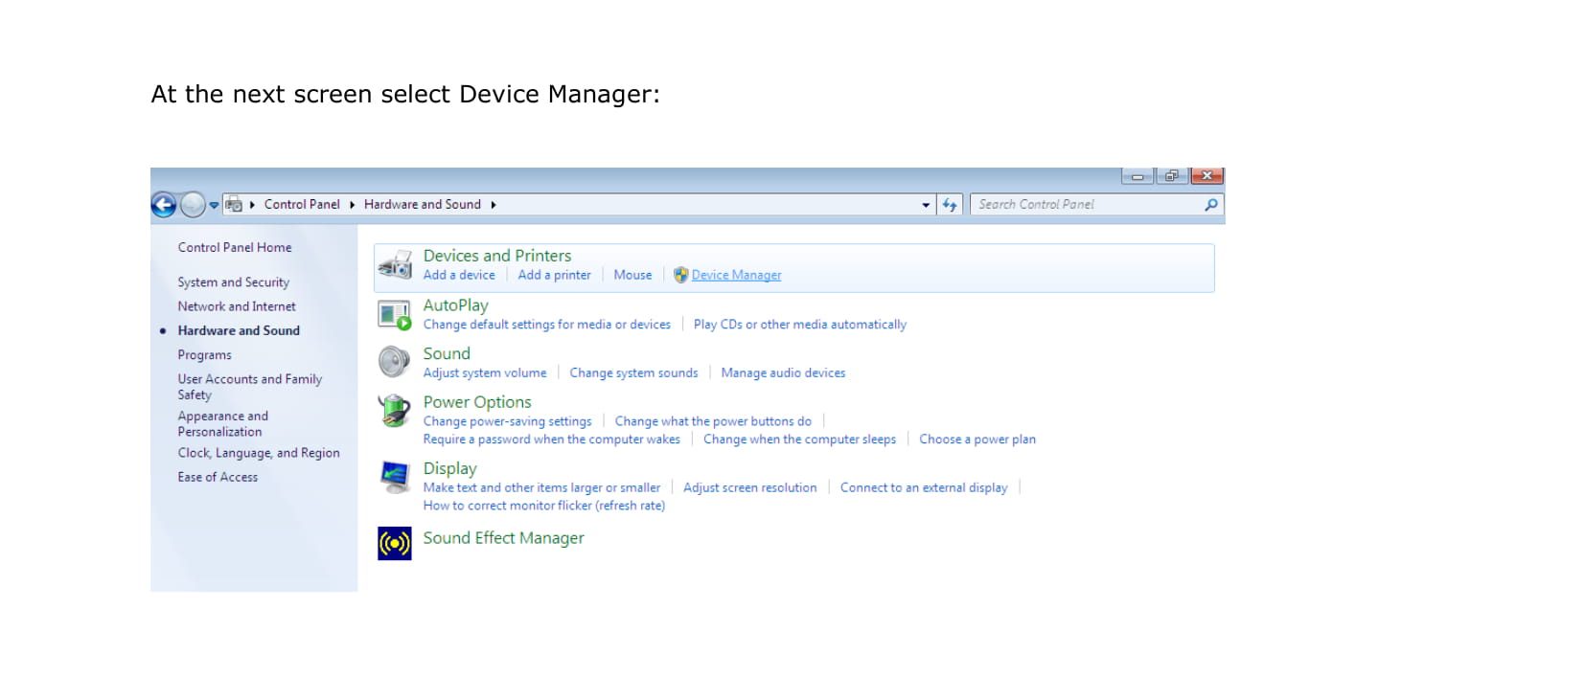Restore down the Control Panel window
This screenshot has height=699, width=1585.
[1171, 176]
